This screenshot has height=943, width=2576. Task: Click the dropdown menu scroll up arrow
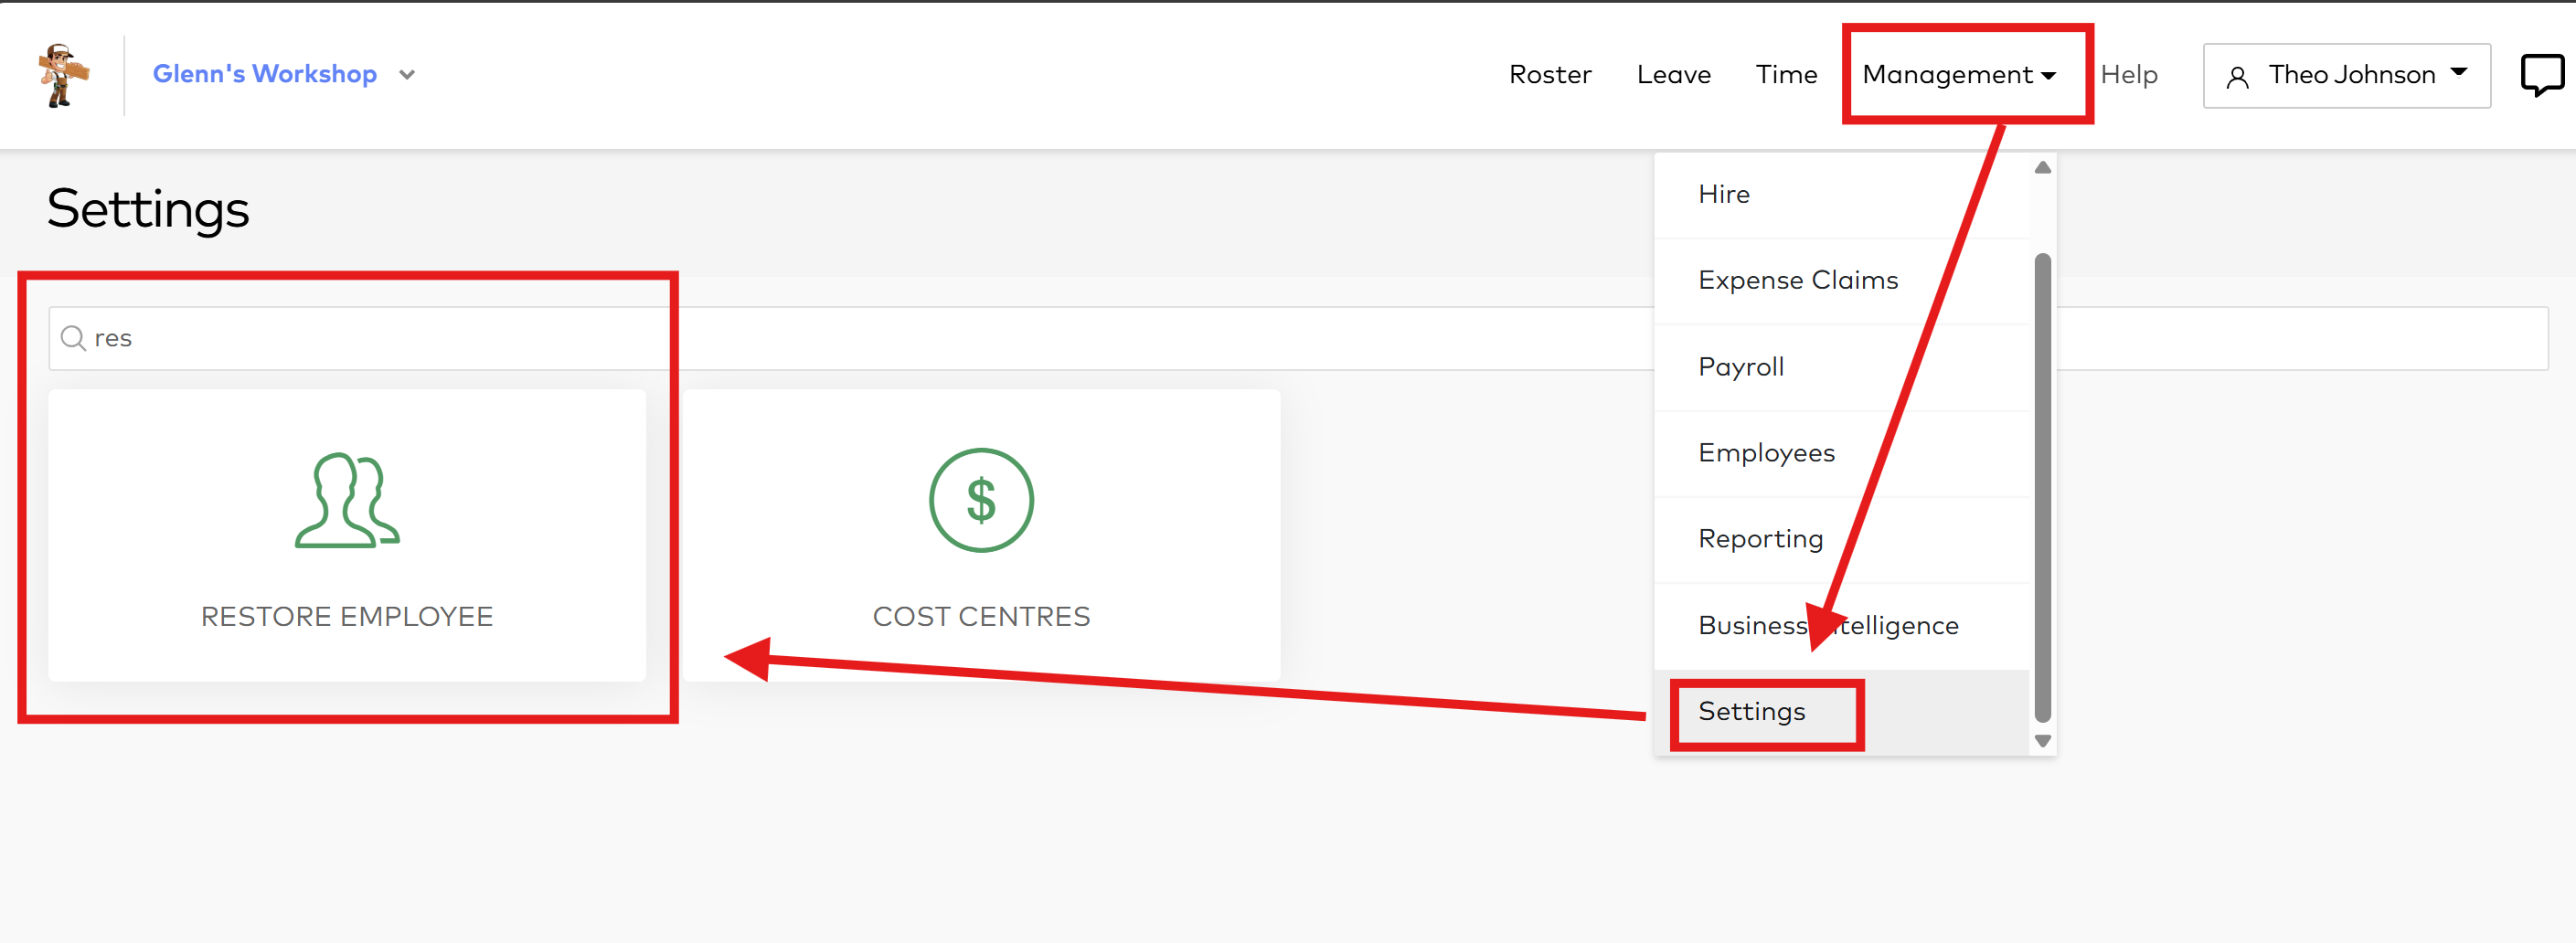pyautogui.click(x=2042, y=168)
